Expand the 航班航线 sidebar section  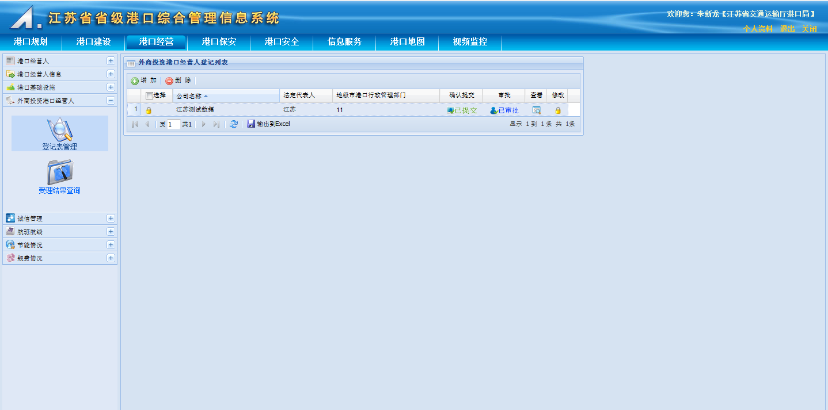tap(111, 232)
